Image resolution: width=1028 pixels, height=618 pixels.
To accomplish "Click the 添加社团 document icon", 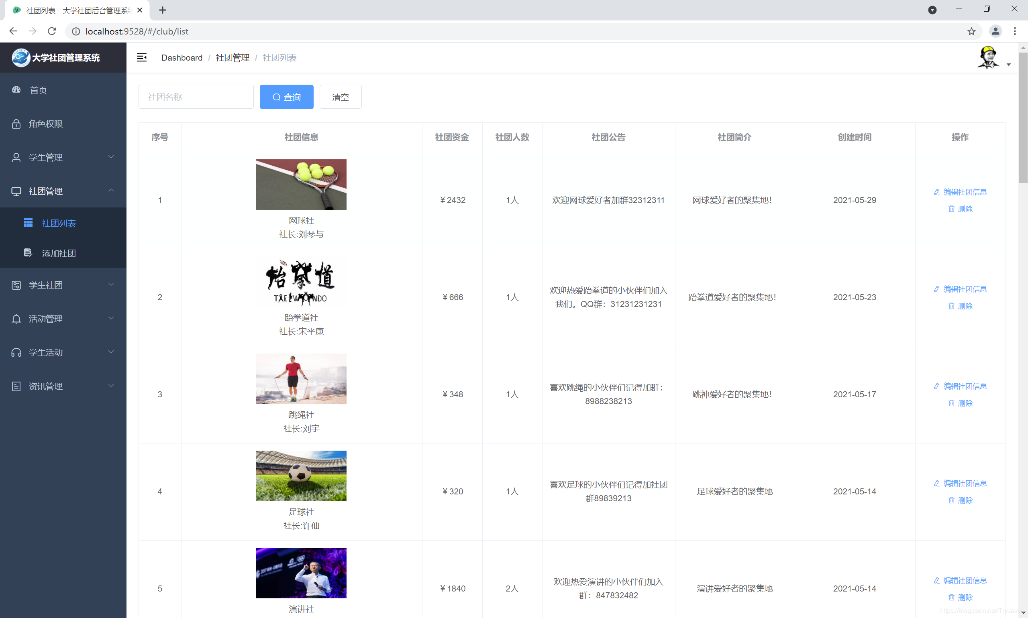I will (x=28, y=253).
